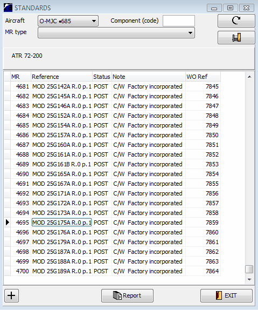Click WO Ref 7864
The height and width of the screenshot is (310, 258).
click(203, 271)
